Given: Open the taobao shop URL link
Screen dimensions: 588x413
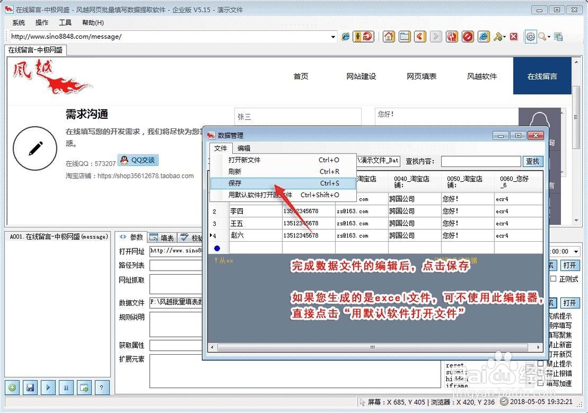Looking at the screenshot, I should tap(145, 175).
